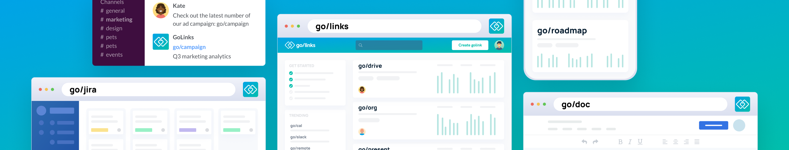Open the go/slack trending link
The width and height of the screenshot is (789, 150).
point(298,137)
